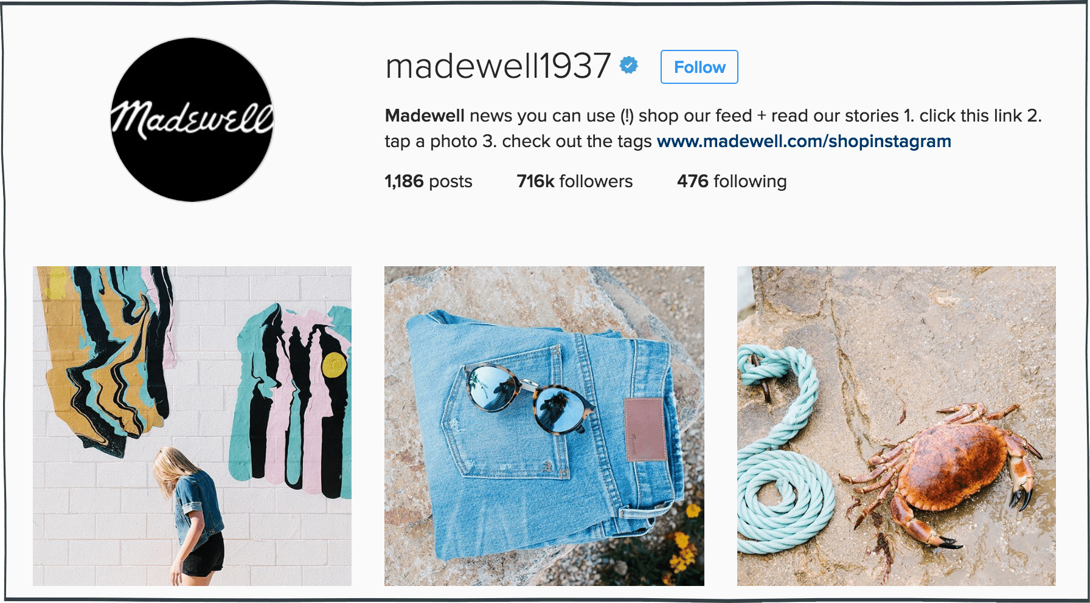Screen dimensions: 1090x603
Task: Open the Madewell circular profile picture
Action: (x=192, y=119)
